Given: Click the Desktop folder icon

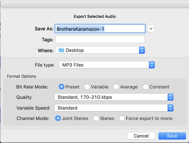Looking at the screenshot, I should [x=61, y=50].
